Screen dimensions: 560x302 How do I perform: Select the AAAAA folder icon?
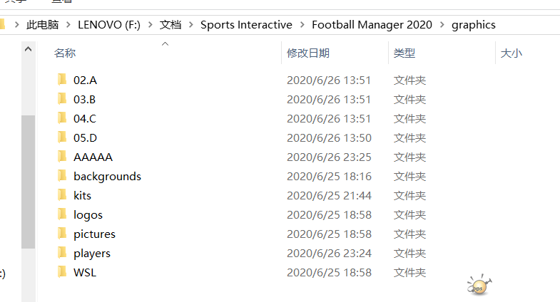[x=62, y=156]
